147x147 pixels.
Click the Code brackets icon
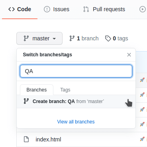(12, 9)
